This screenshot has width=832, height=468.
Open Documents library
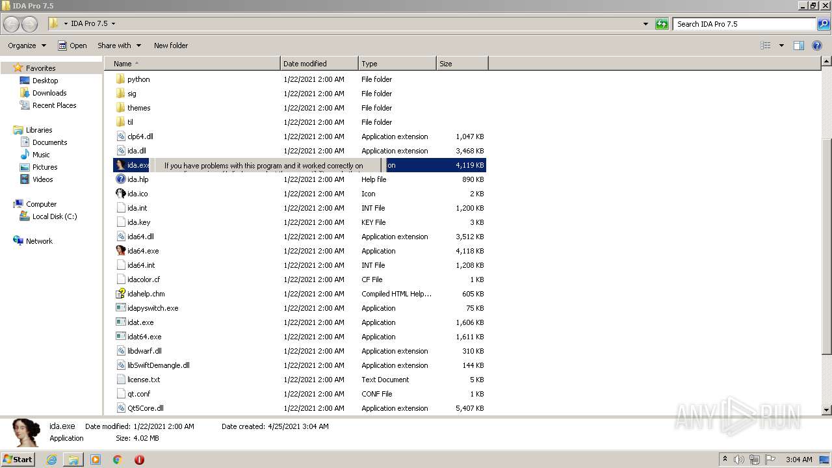[49, 142]
